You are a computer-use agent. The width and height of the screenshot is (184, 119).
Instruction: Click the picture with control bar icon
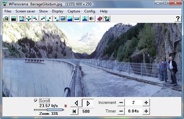tap(63, 19)
